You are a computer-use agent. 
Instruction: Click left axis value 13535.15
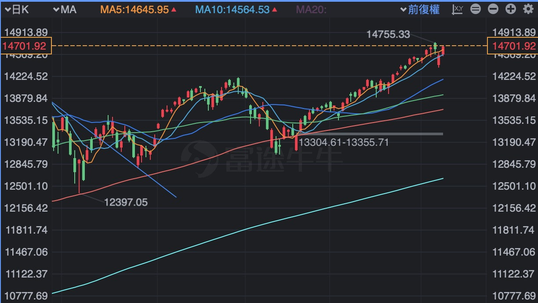click(x=25, y=120)
